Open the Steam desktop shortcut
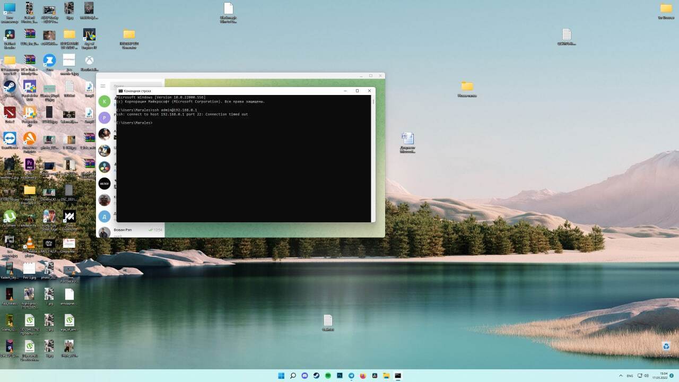 tap(10, 86)
